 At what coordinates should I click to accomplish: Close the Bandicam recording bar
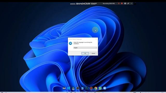pyautogui.click(x=132, y=3)
